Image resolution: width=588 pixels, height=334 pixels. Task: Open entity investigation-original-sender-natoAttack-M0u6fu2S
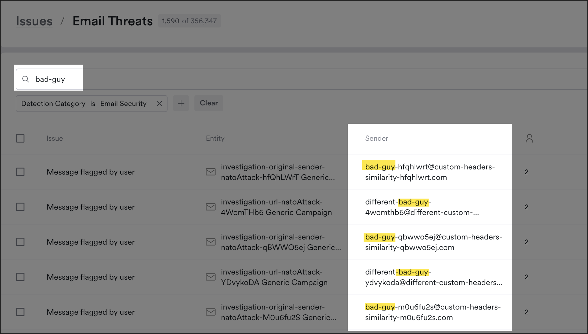pyautogui.click(x=279, y=312)
